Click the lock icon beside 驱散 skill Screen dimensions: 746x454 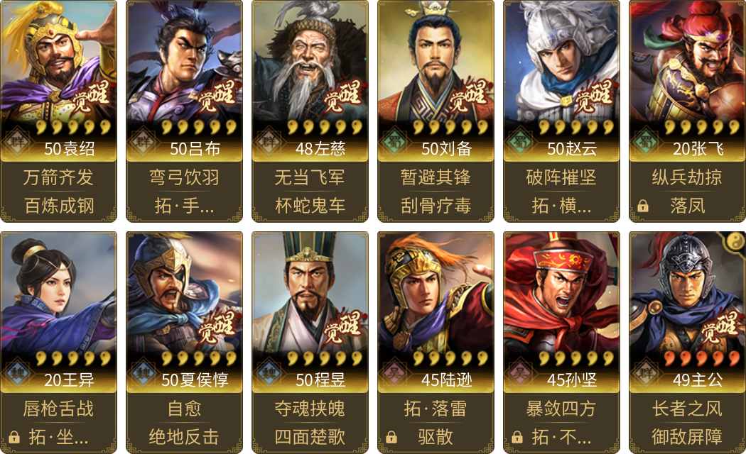click(391, 437)
